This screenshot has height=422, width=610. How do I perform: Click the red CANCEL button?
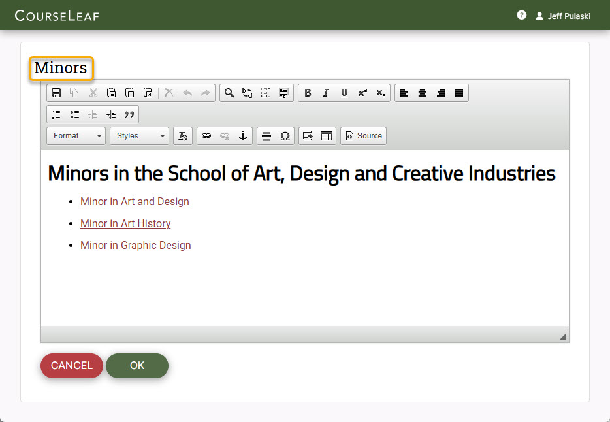72,366
